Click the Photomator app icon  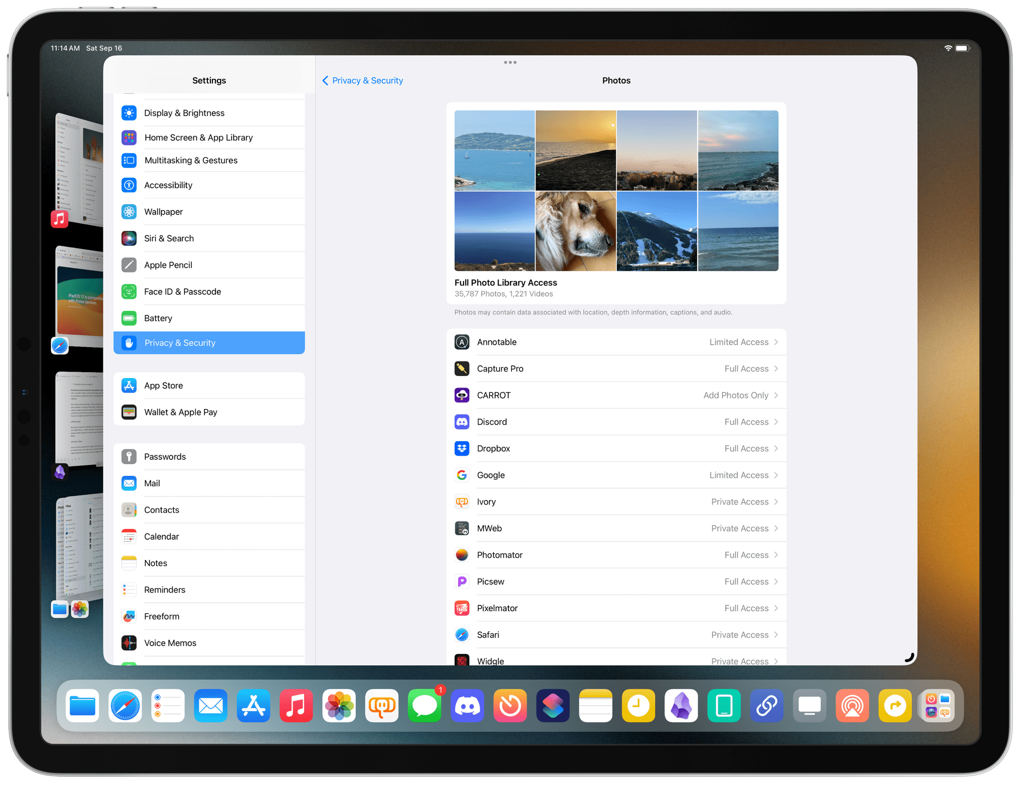coord(462,555)
